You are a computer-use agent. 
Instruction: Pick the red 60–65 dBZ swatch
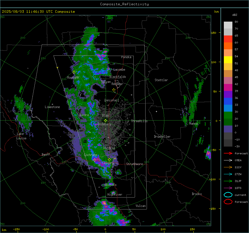pos(228,39)
